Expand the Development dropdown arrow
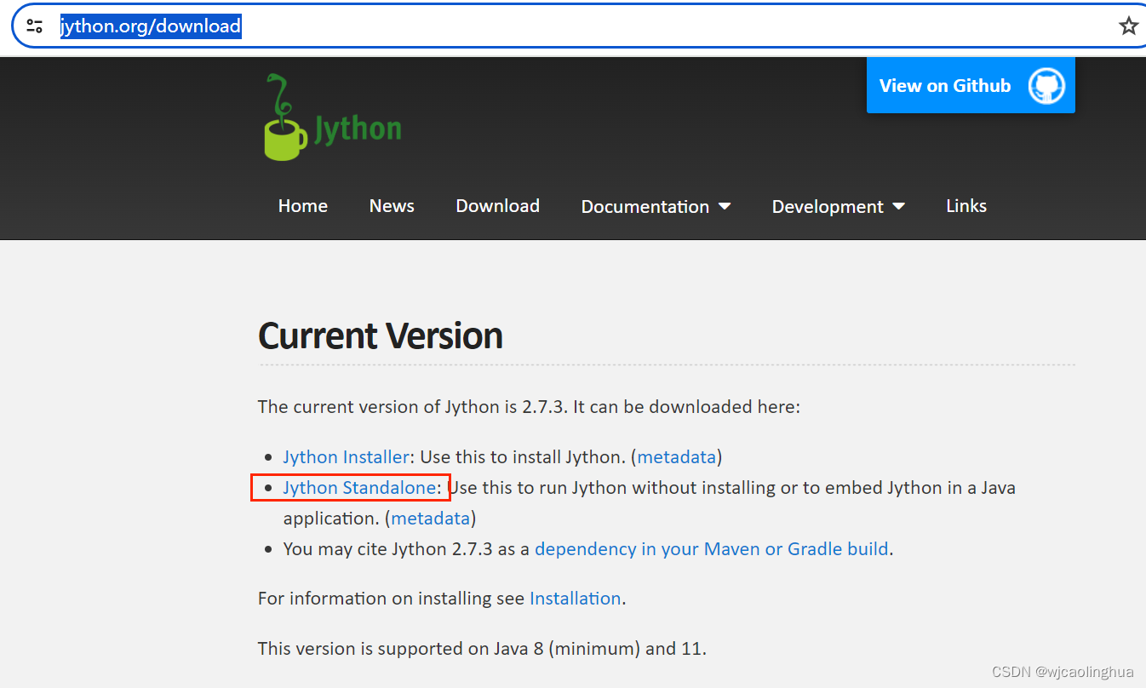The height and width of the screenshot is (688, 1146). (900, 205)
